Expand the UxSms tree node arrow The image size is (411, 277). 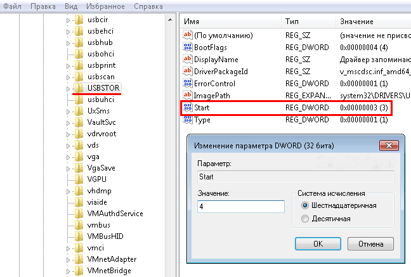tap(68, 111)
